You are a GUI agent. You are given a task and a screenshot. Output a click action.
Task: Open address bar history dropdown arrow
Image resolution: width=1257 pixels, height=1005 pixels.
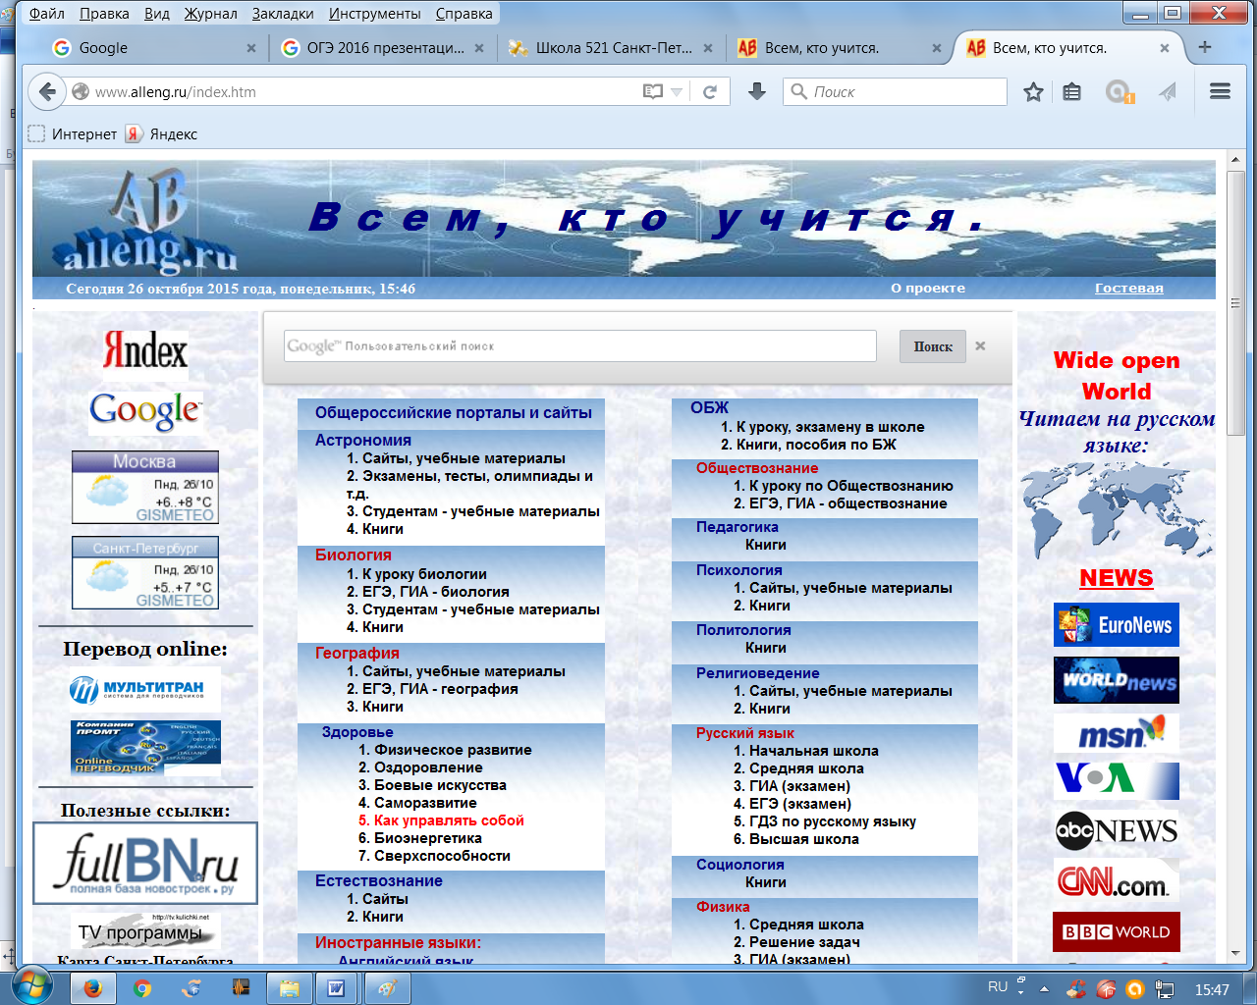(x=677, y=91)
